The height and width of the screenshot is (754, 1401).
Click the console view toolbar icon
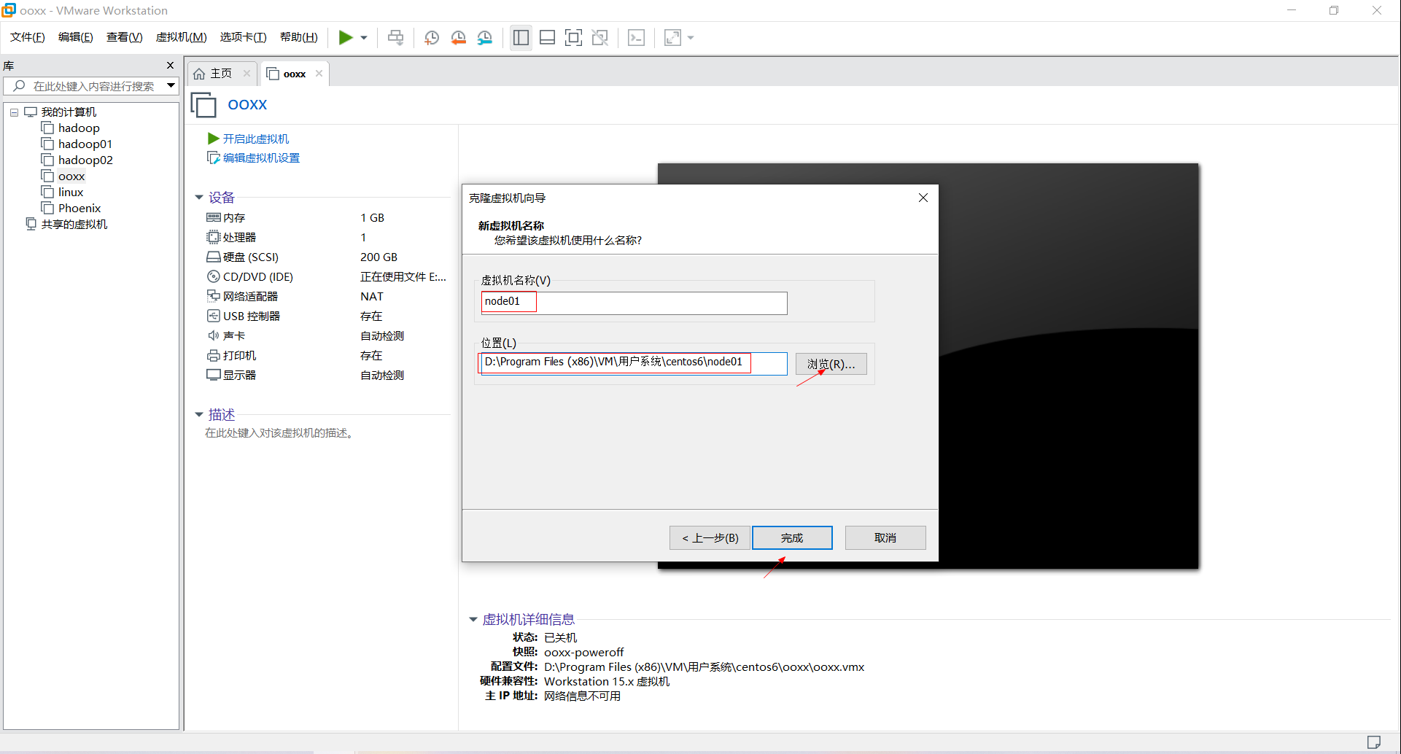[636, 37]
